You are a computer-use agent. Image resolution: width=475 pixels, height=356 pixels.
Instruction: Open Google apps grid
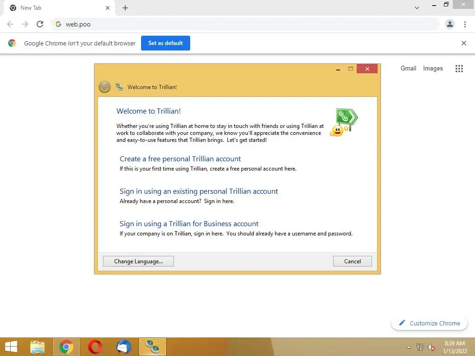[459, 69]
